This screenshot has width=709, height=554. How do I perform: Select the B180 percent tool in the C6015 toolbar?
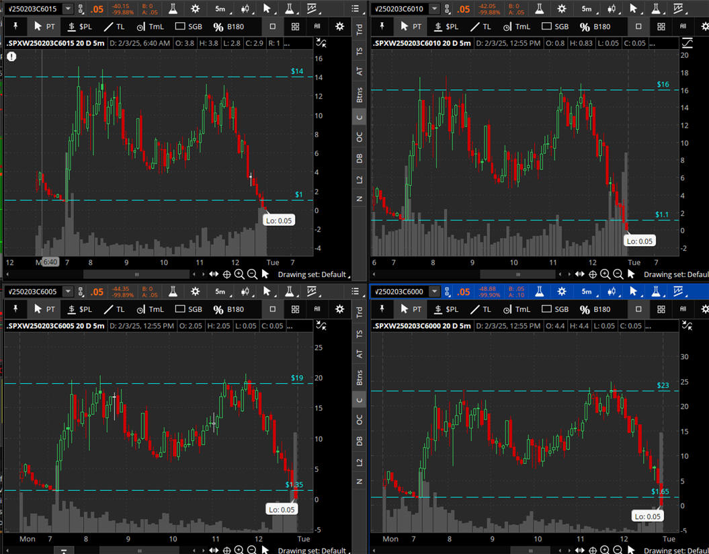coord(228,27)
